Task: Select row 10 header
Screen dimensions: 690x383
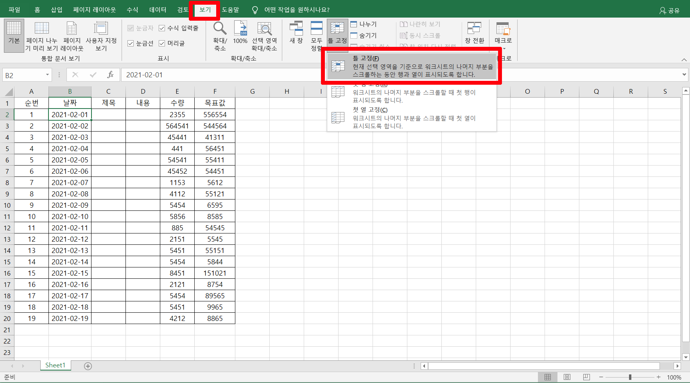Action: pyautogui.click(x=7, y=205)
